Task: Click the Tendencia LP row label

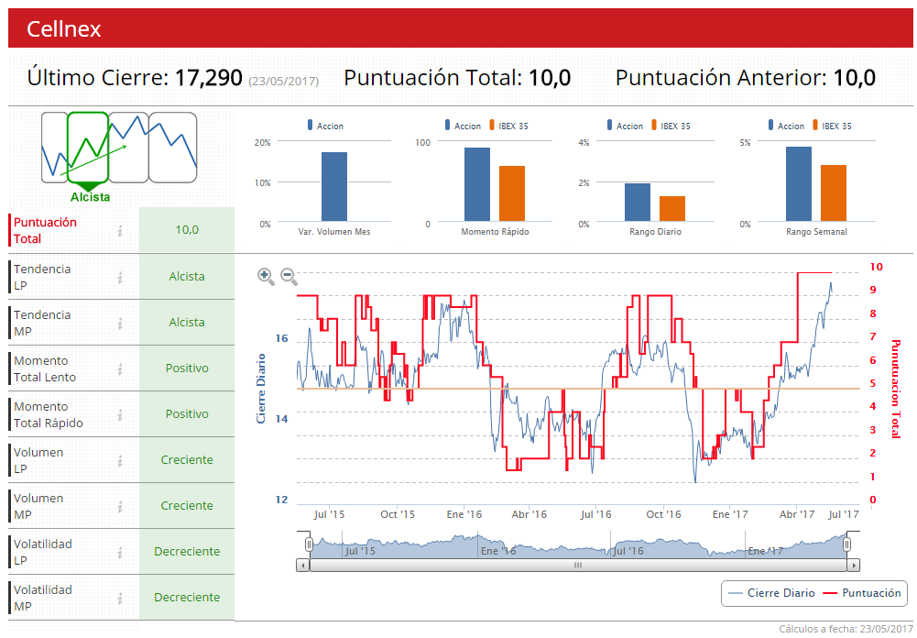Action: (42, 277)
